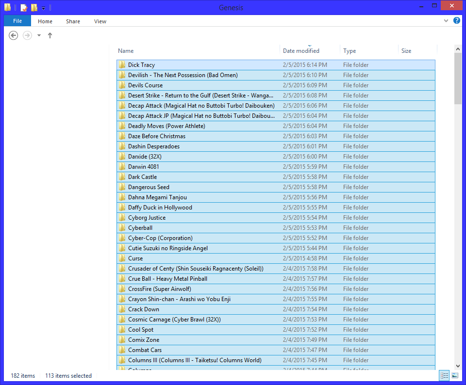This screenshot has width=466, height=385.
Task: Open the recent locations dropdown arrow
Action: point(39,35)
